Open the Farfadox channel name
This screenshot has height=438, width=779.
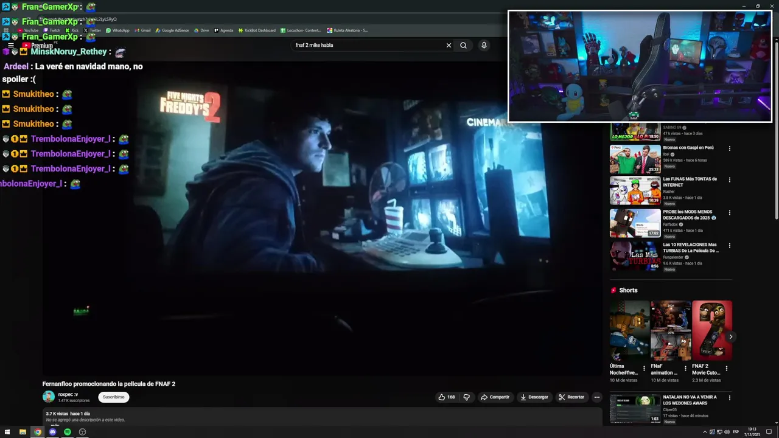click(670, 224)
